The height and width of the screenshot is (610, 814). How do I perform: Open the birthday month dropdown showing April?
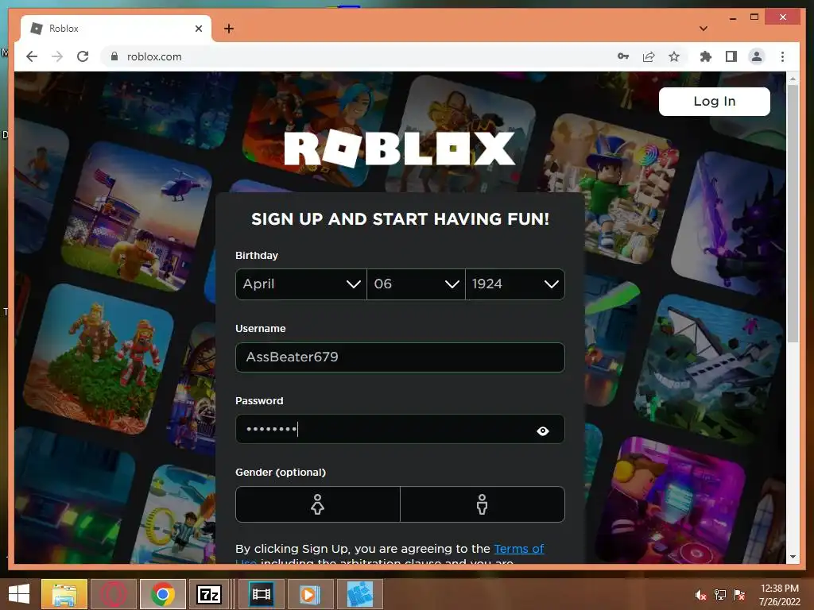click(x=301, y=284)
